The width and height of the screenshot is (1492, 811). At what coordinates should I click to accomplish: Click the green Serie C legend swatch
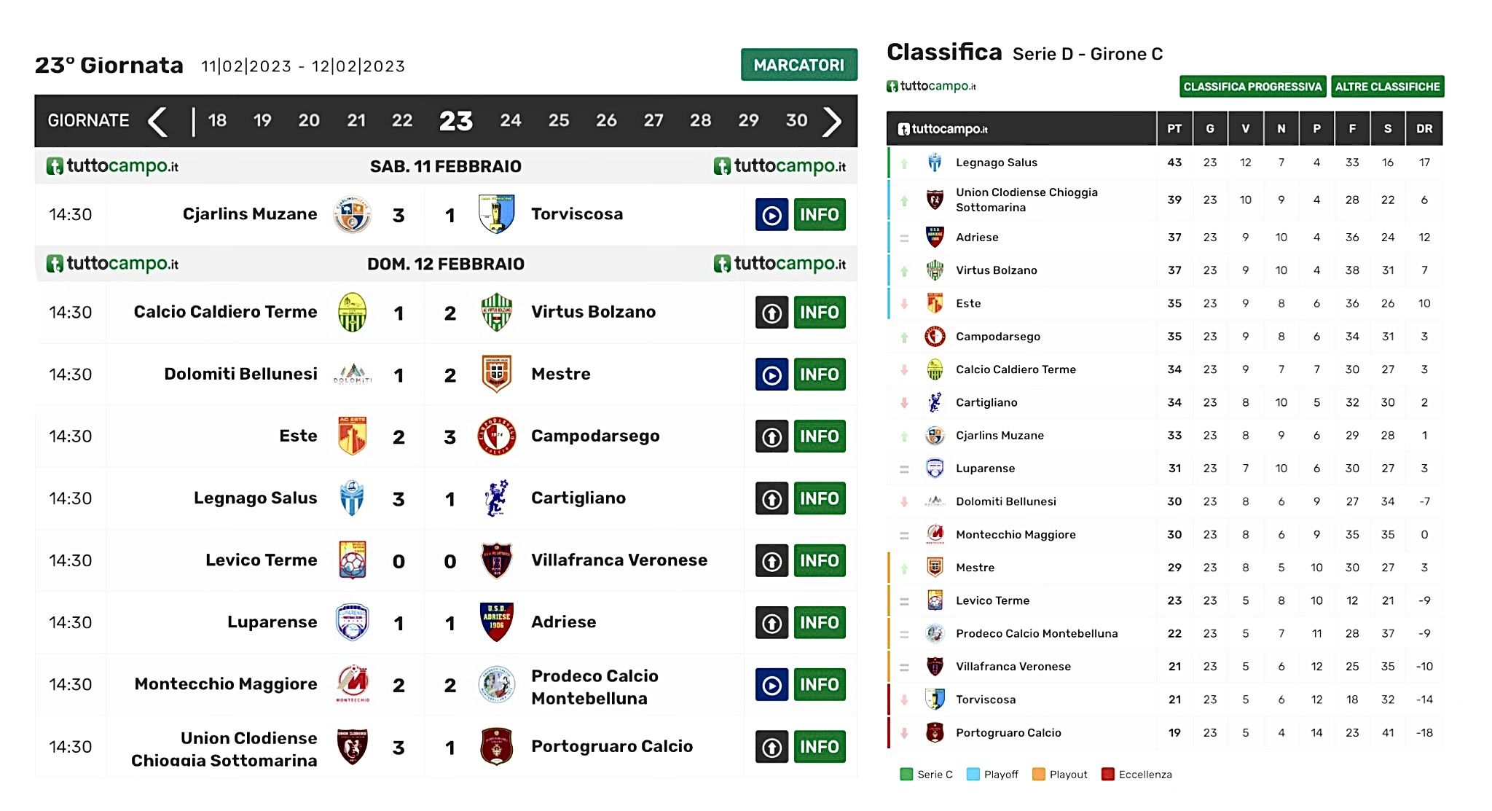click(906, 774)
